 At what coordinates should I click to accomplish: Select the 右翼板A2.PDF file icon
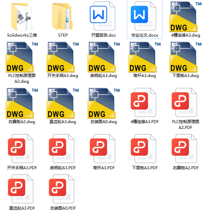coord(184,149)
